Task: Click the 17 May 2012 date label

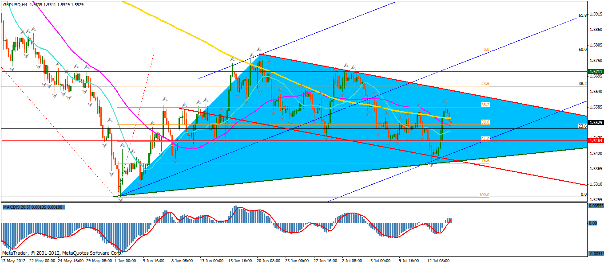Action: (13, 260)
